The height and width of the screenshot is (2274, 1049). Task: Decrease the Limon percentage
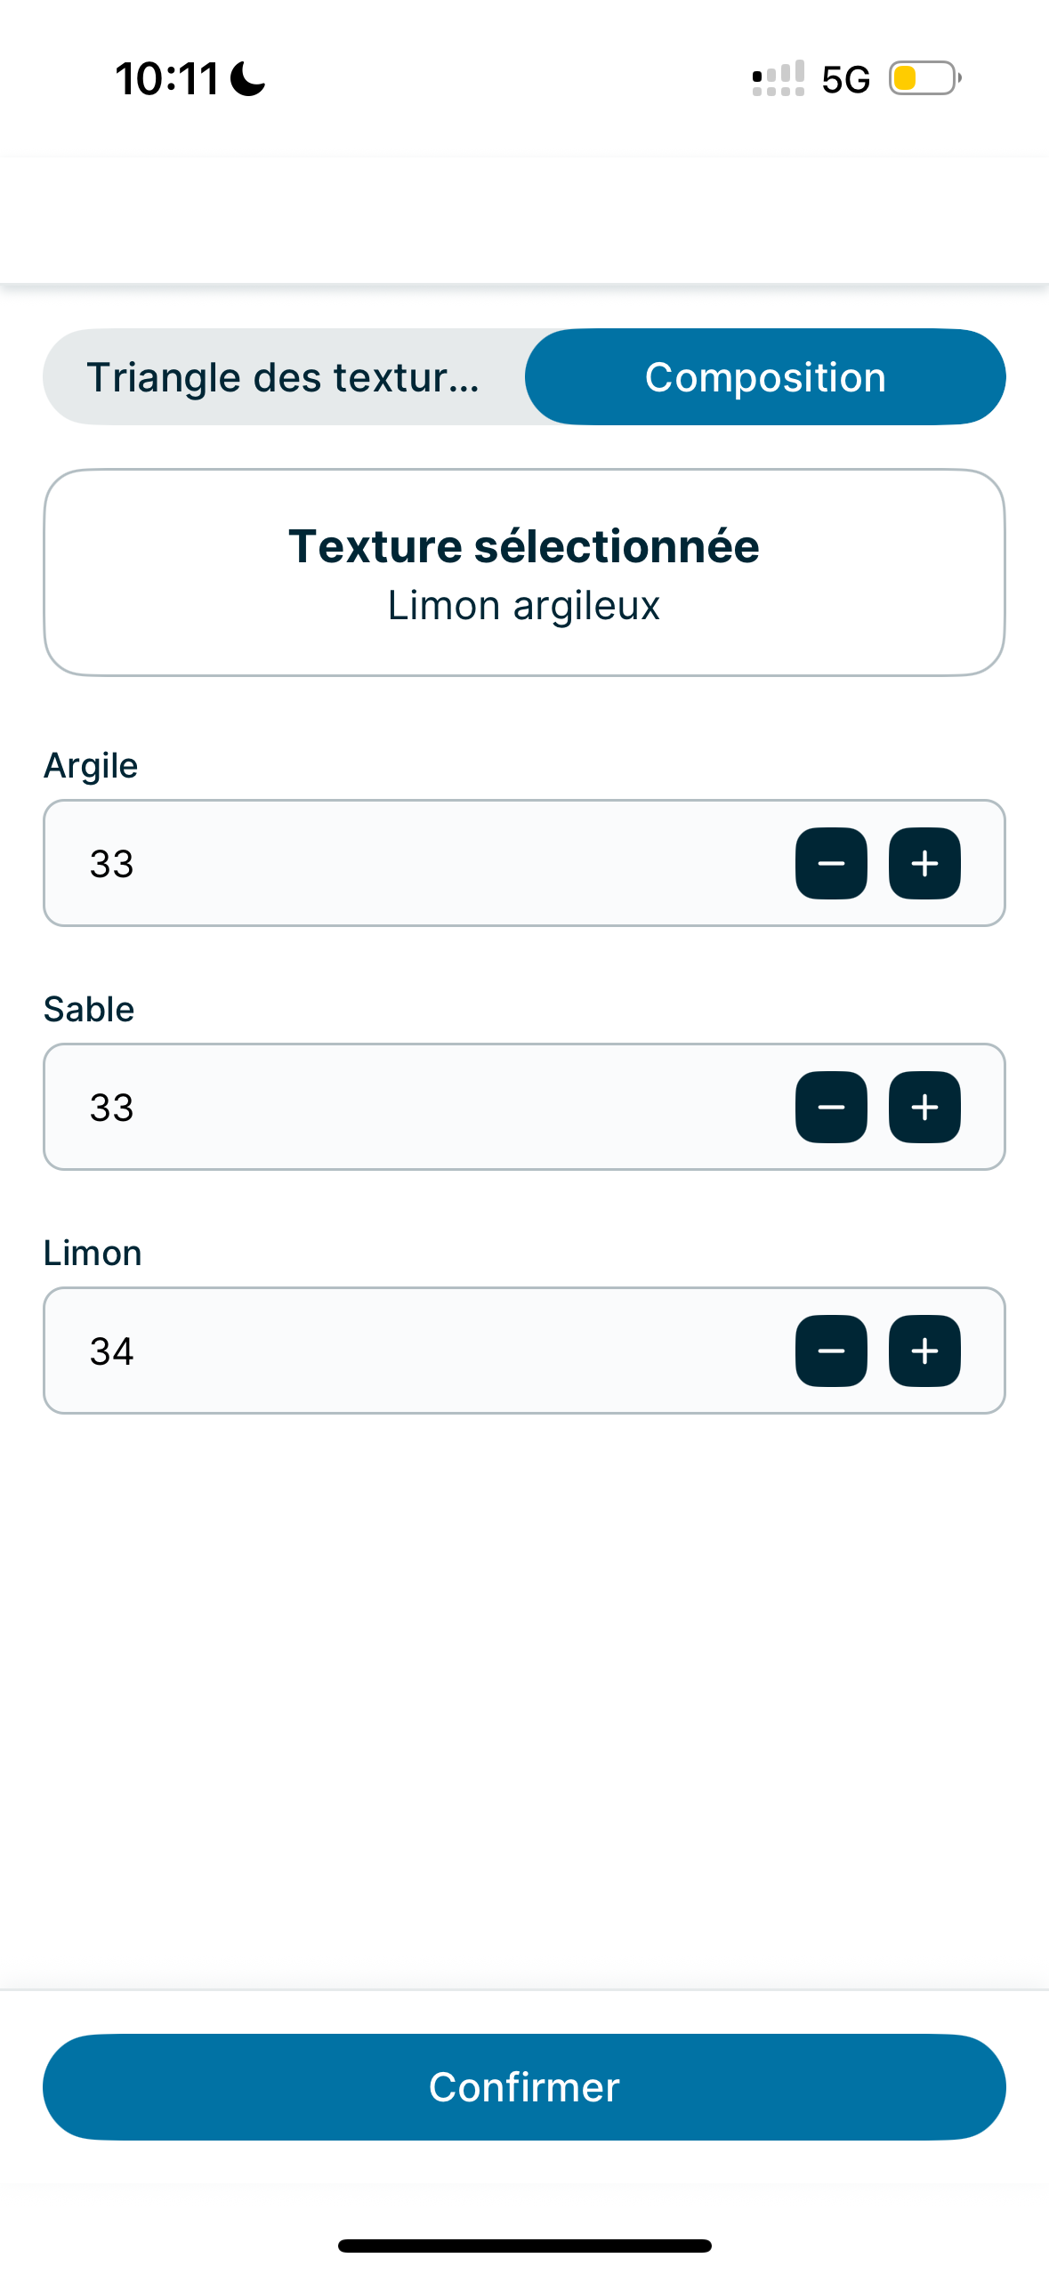click(x=831, y=1351)
